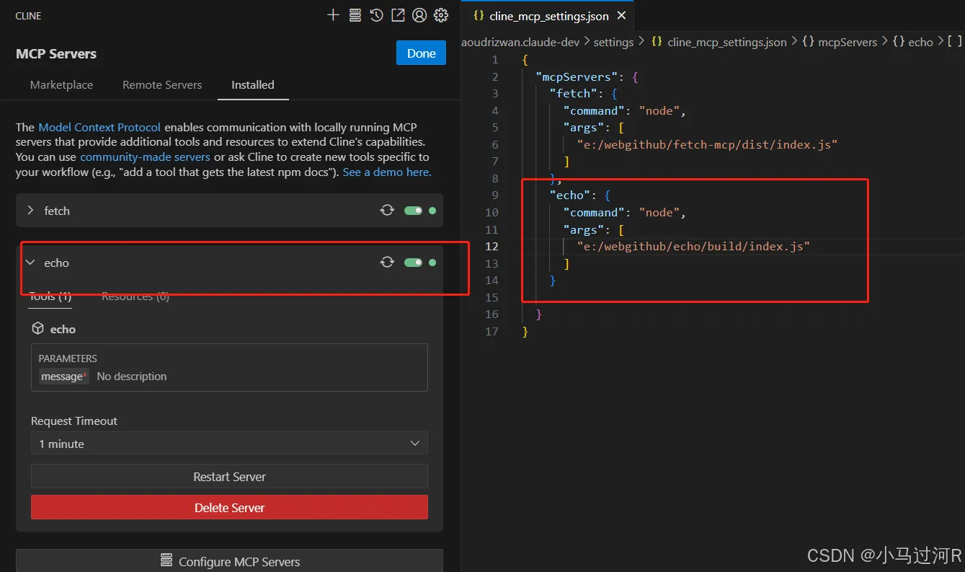965x572 pixels.
Task: Click the Done button
Action: click(421, 53)
